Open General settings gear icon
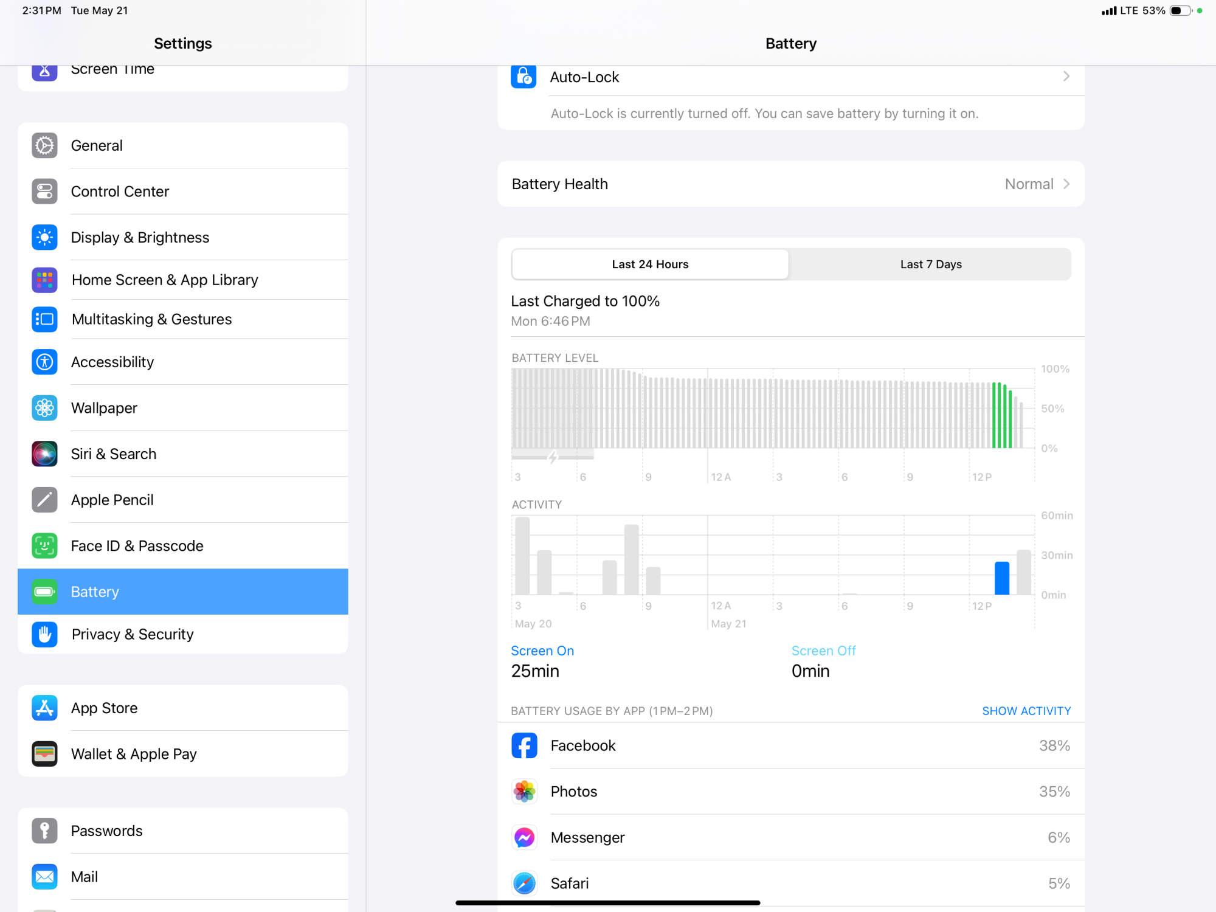Image resolution: width=1216 pixels, height=912 pixels. [x=44, y=145]
